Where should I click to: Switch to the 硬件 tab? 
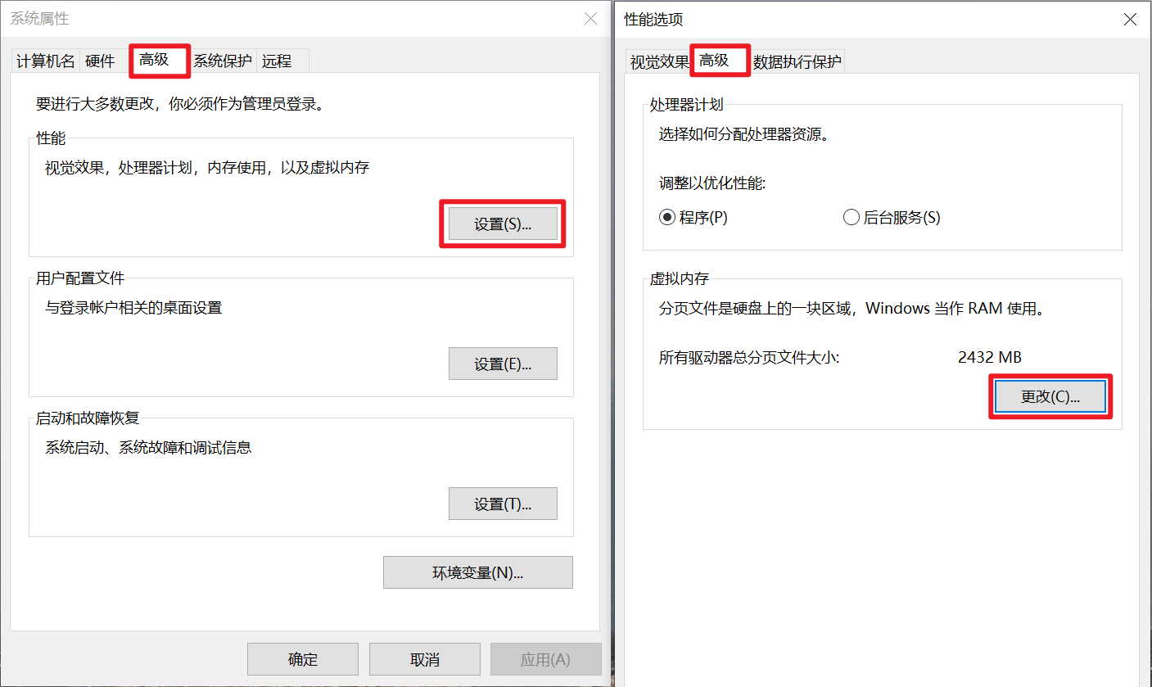[x=101, y=60]
